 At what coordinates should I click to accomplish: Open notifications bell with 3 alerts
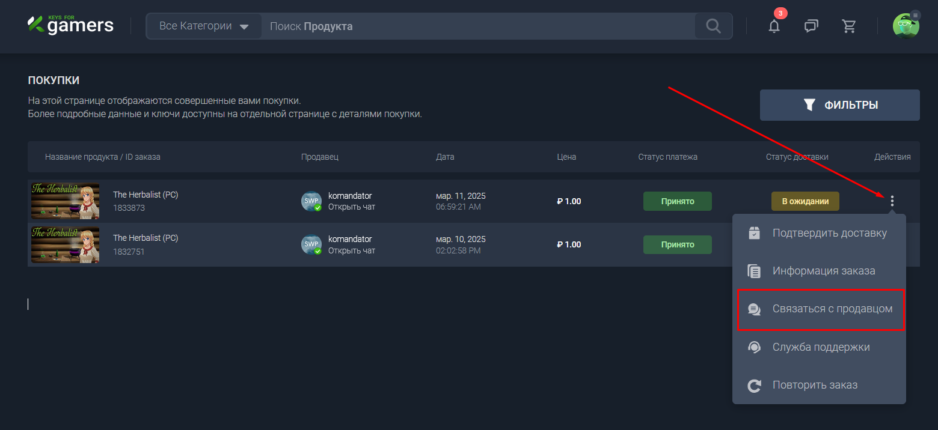coord(774,26)
